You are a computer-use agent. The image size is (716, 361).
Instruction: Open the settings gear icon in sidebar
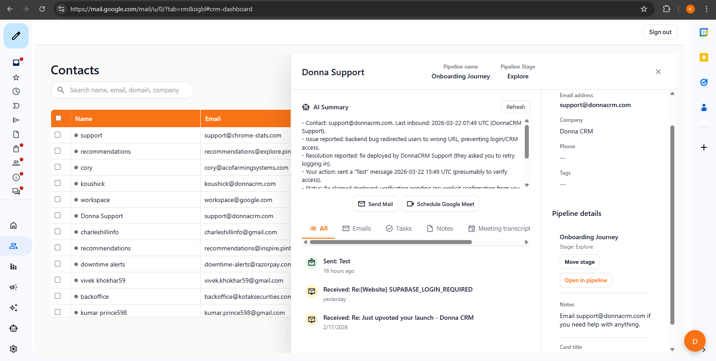click(13, 349)
